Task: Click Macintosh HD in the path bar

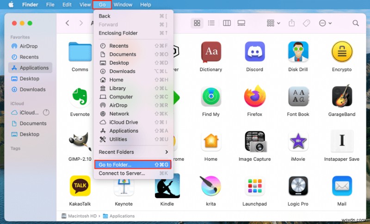Action: 79,216
